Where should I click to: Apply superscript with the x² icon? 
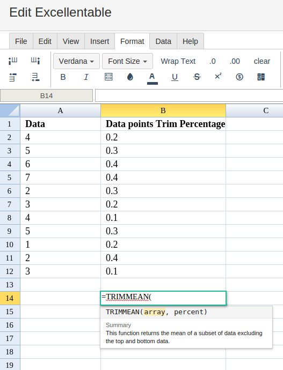click(218, 76)
